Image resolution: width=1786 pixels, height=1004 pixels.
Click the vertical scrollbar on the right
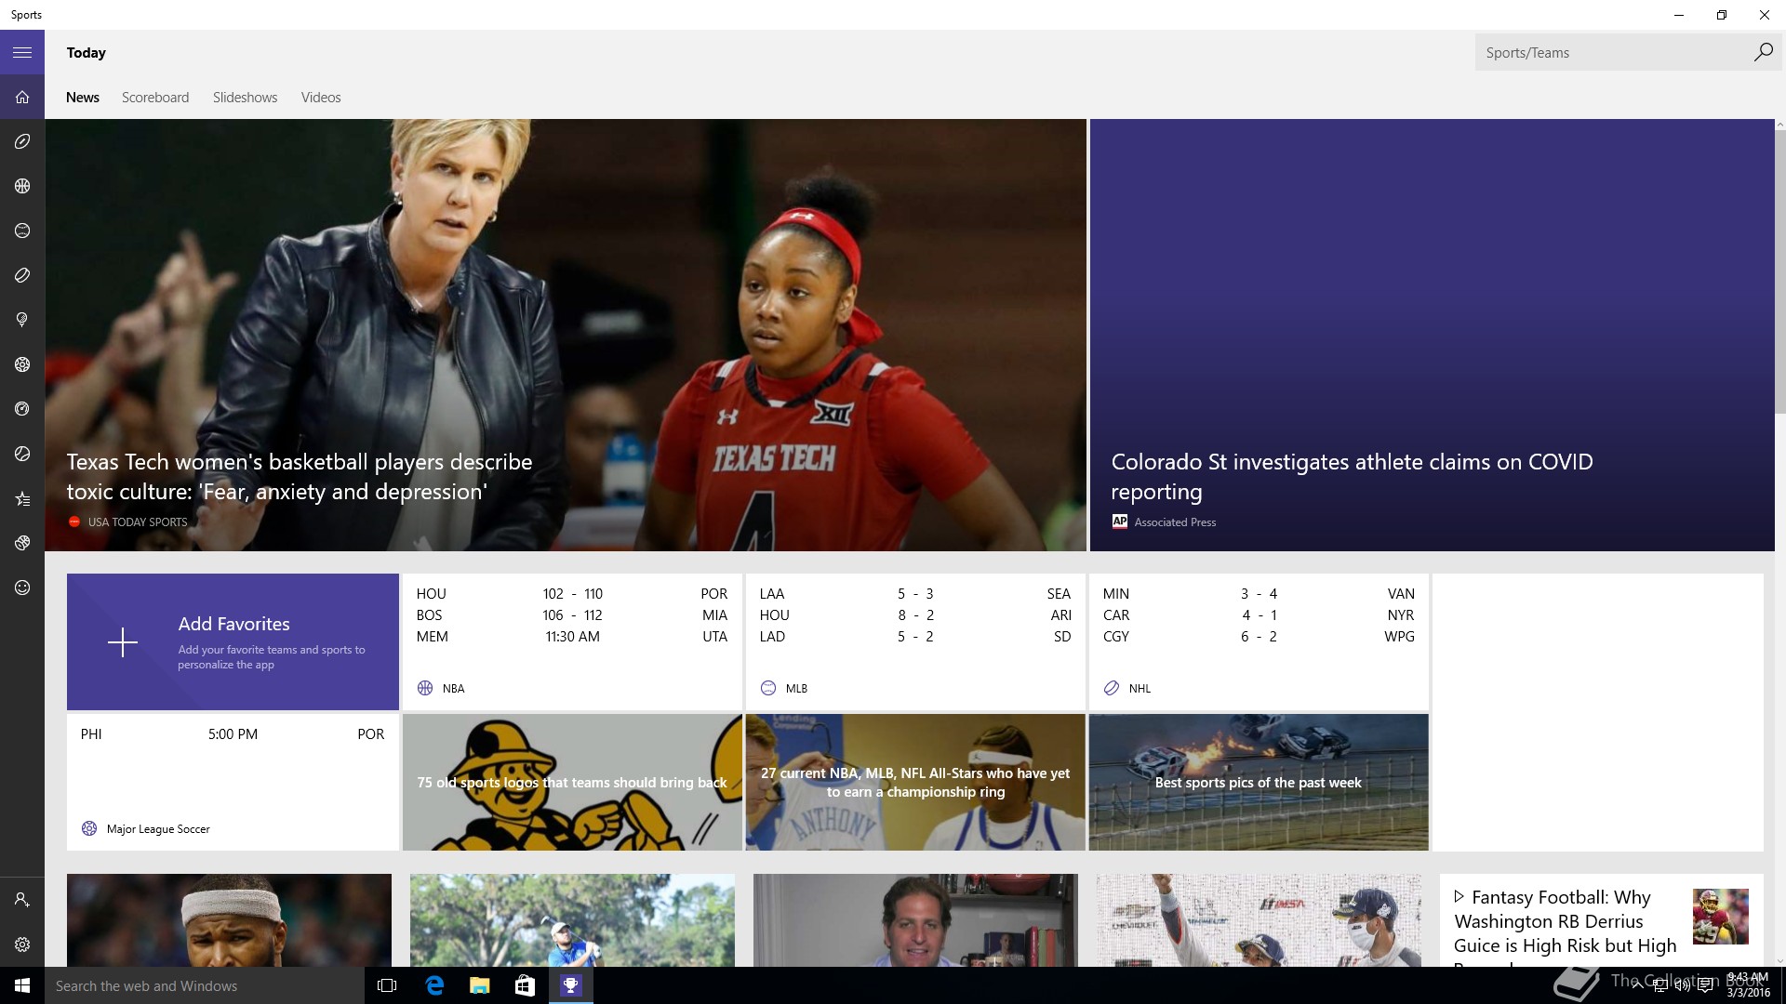tap(1780, 270)
